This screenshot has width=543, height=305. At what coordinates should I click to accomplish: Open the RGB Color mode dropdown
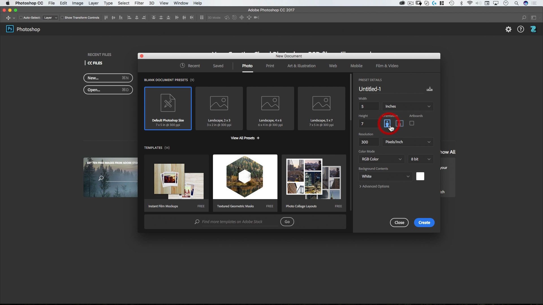click(x=381, y=159)
